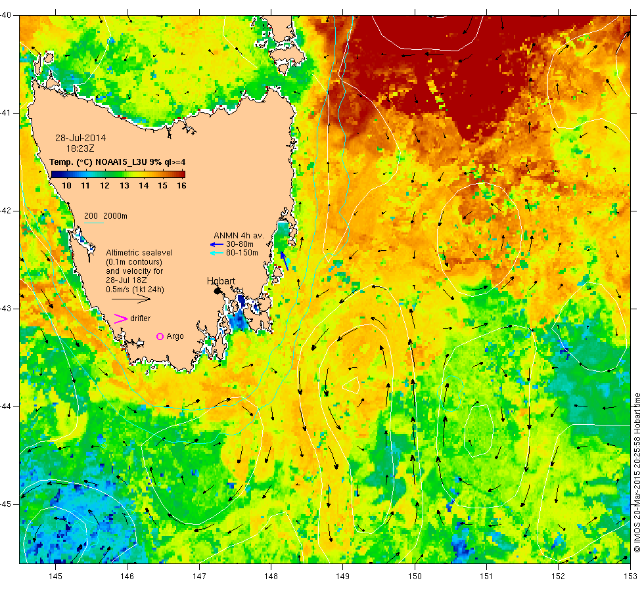Image resolution: width=644 pixels, height=591 pixels.
Task: Click the blue 30-80m legend arrow
Action: pyautogui.click(x=216, y=244)
